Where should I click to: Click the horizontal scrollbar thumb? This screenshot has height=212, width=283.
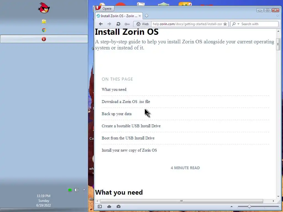pos(182,201)
